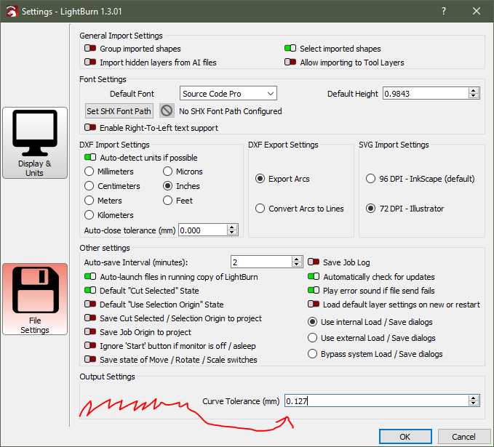Decrease Default Height with the down arrow

[473, 96]
